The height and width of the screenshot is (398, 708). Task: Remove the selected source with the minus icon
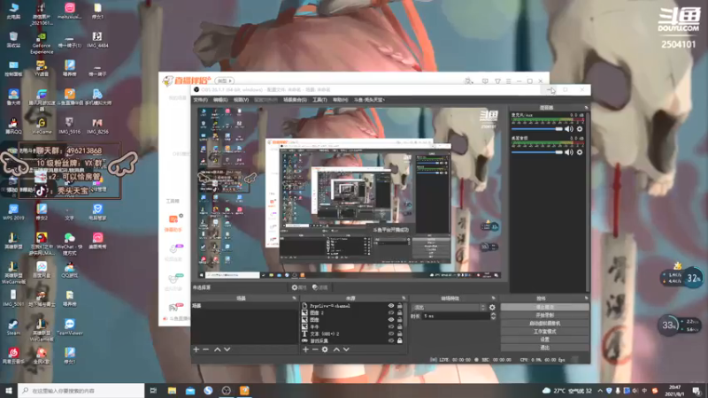point(315,349)
